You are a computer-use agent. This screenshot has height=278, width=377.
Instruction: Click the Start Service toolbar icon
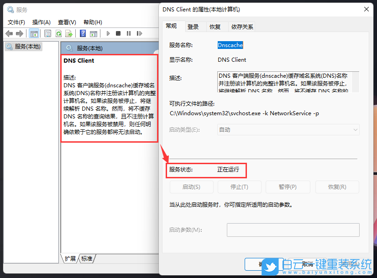[x=108, y=33]
